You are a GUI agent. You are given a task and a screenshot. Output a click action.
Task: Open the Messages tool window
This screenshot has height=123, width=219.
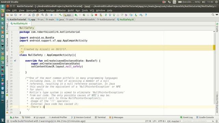(116, 118)
